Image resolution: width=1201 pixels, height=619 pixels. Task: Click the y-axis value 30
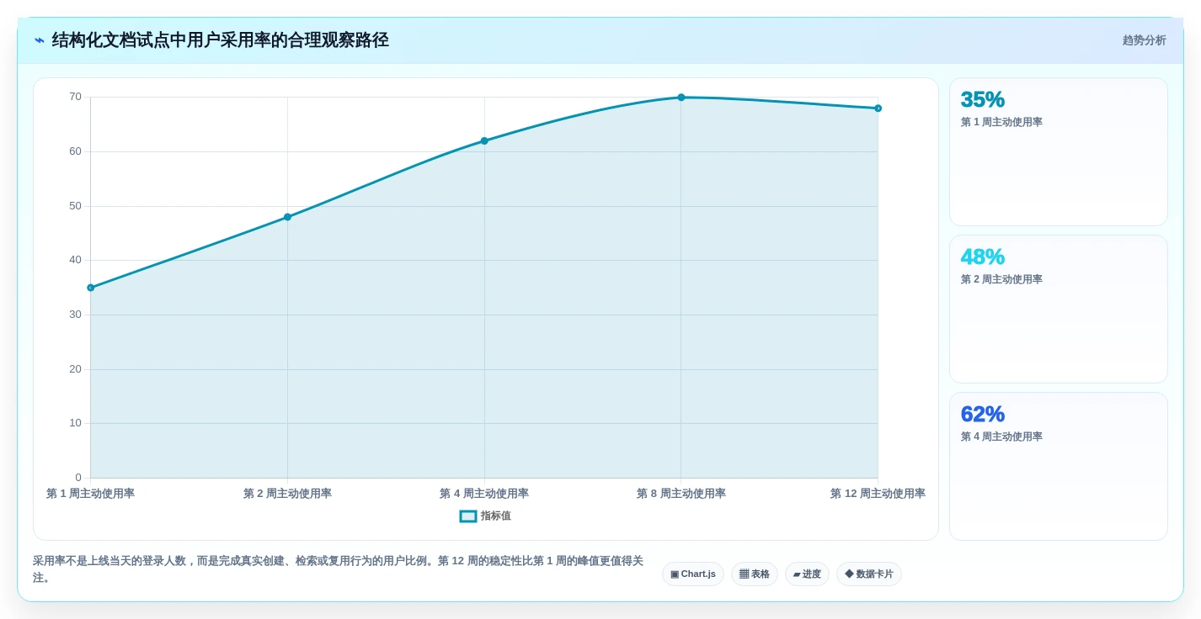75,315
